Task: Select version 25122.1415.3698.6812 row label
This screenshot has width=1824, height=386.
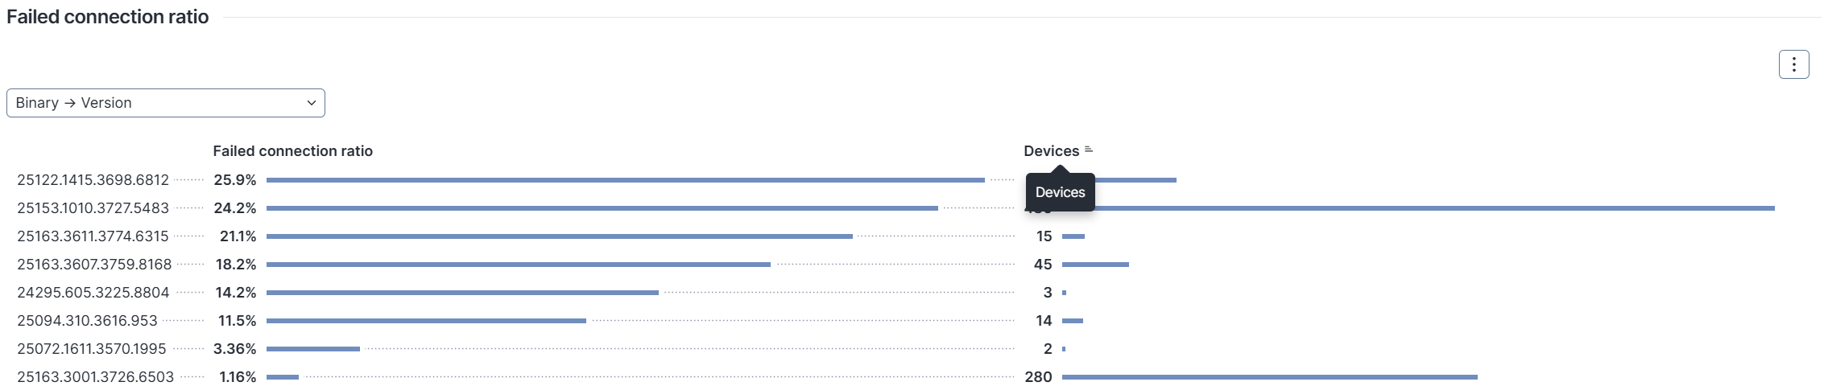Action: coord(93,180)
